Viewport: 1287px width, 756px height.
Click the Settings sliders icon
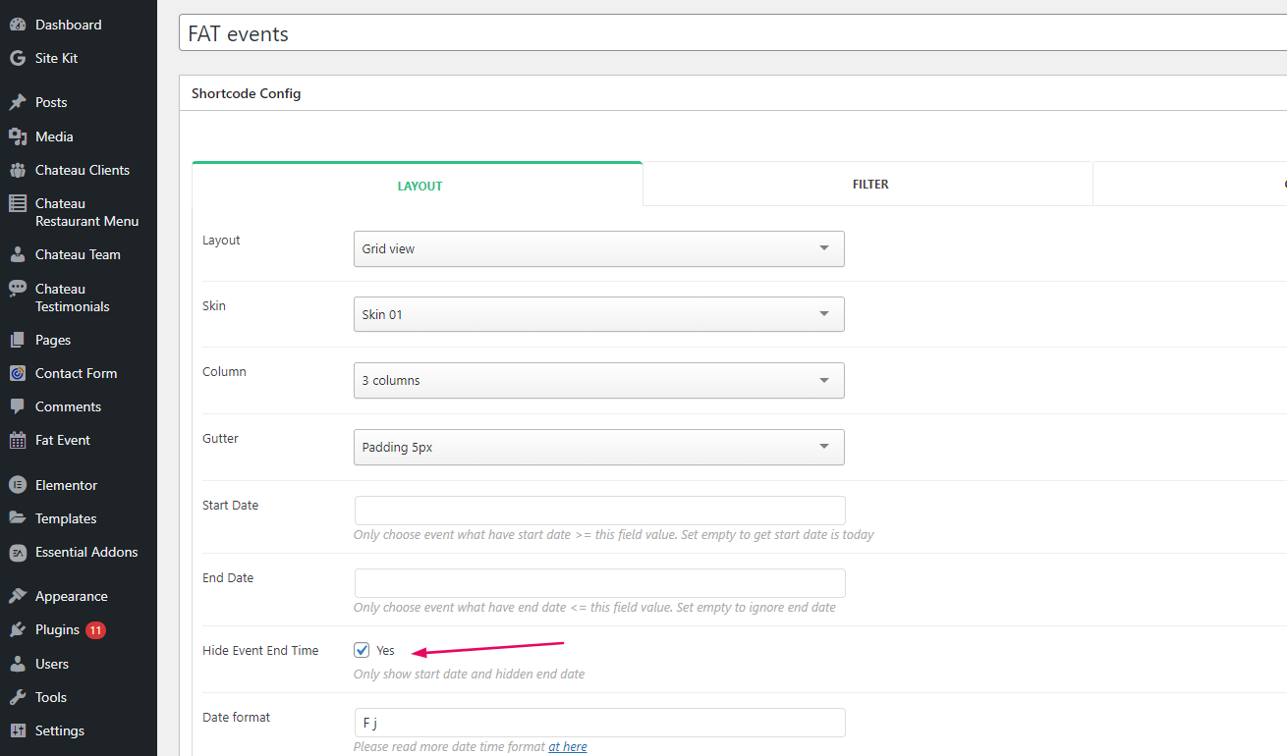(18, 730)
